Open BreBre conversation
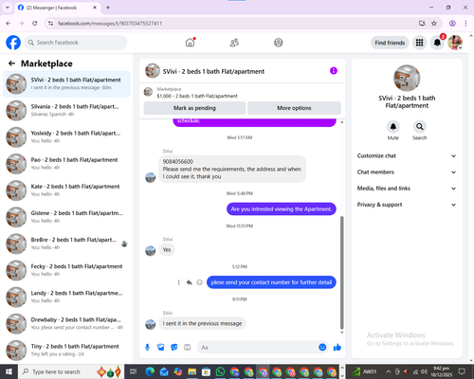Image resolution: width=474 pixels, height=379 pixels. click(x=66, y=244)
